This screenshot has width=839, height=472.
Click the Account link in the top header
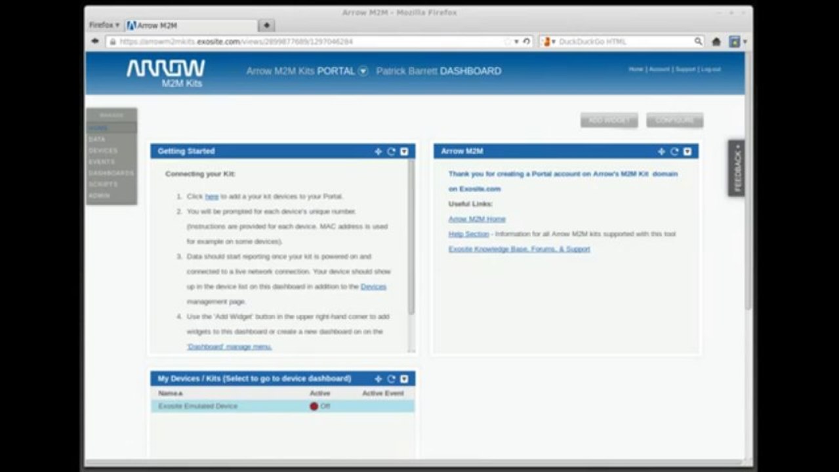[x=659, y=69]
